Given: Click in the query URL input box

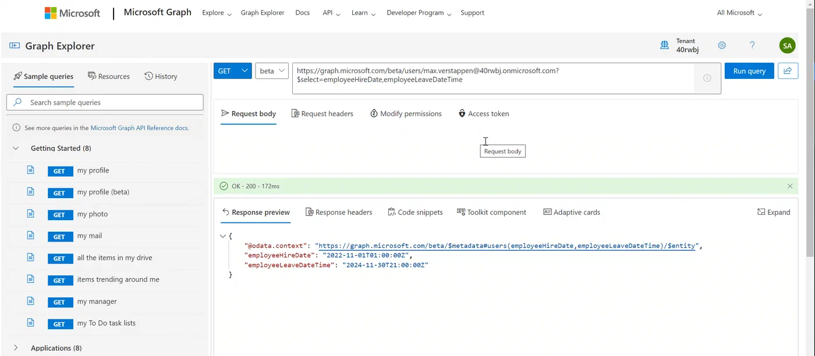Looking at the screenshot, I should [493, 78].
